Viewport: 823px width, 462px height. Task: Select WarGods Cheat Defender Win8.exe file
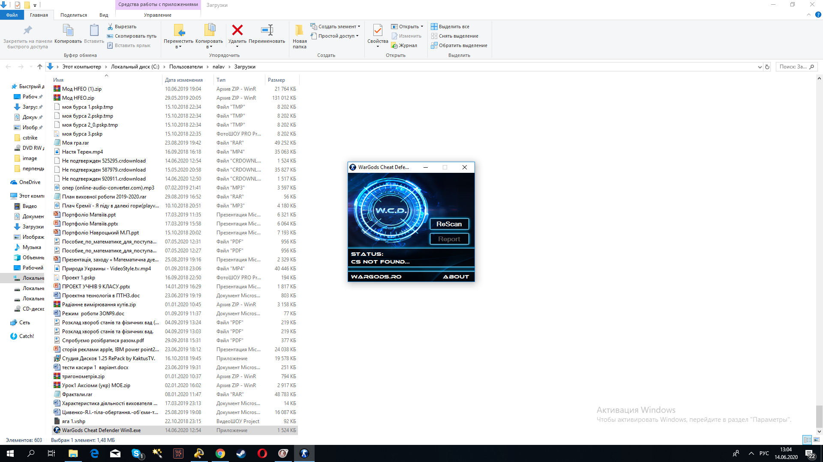(x=175, y=430)
